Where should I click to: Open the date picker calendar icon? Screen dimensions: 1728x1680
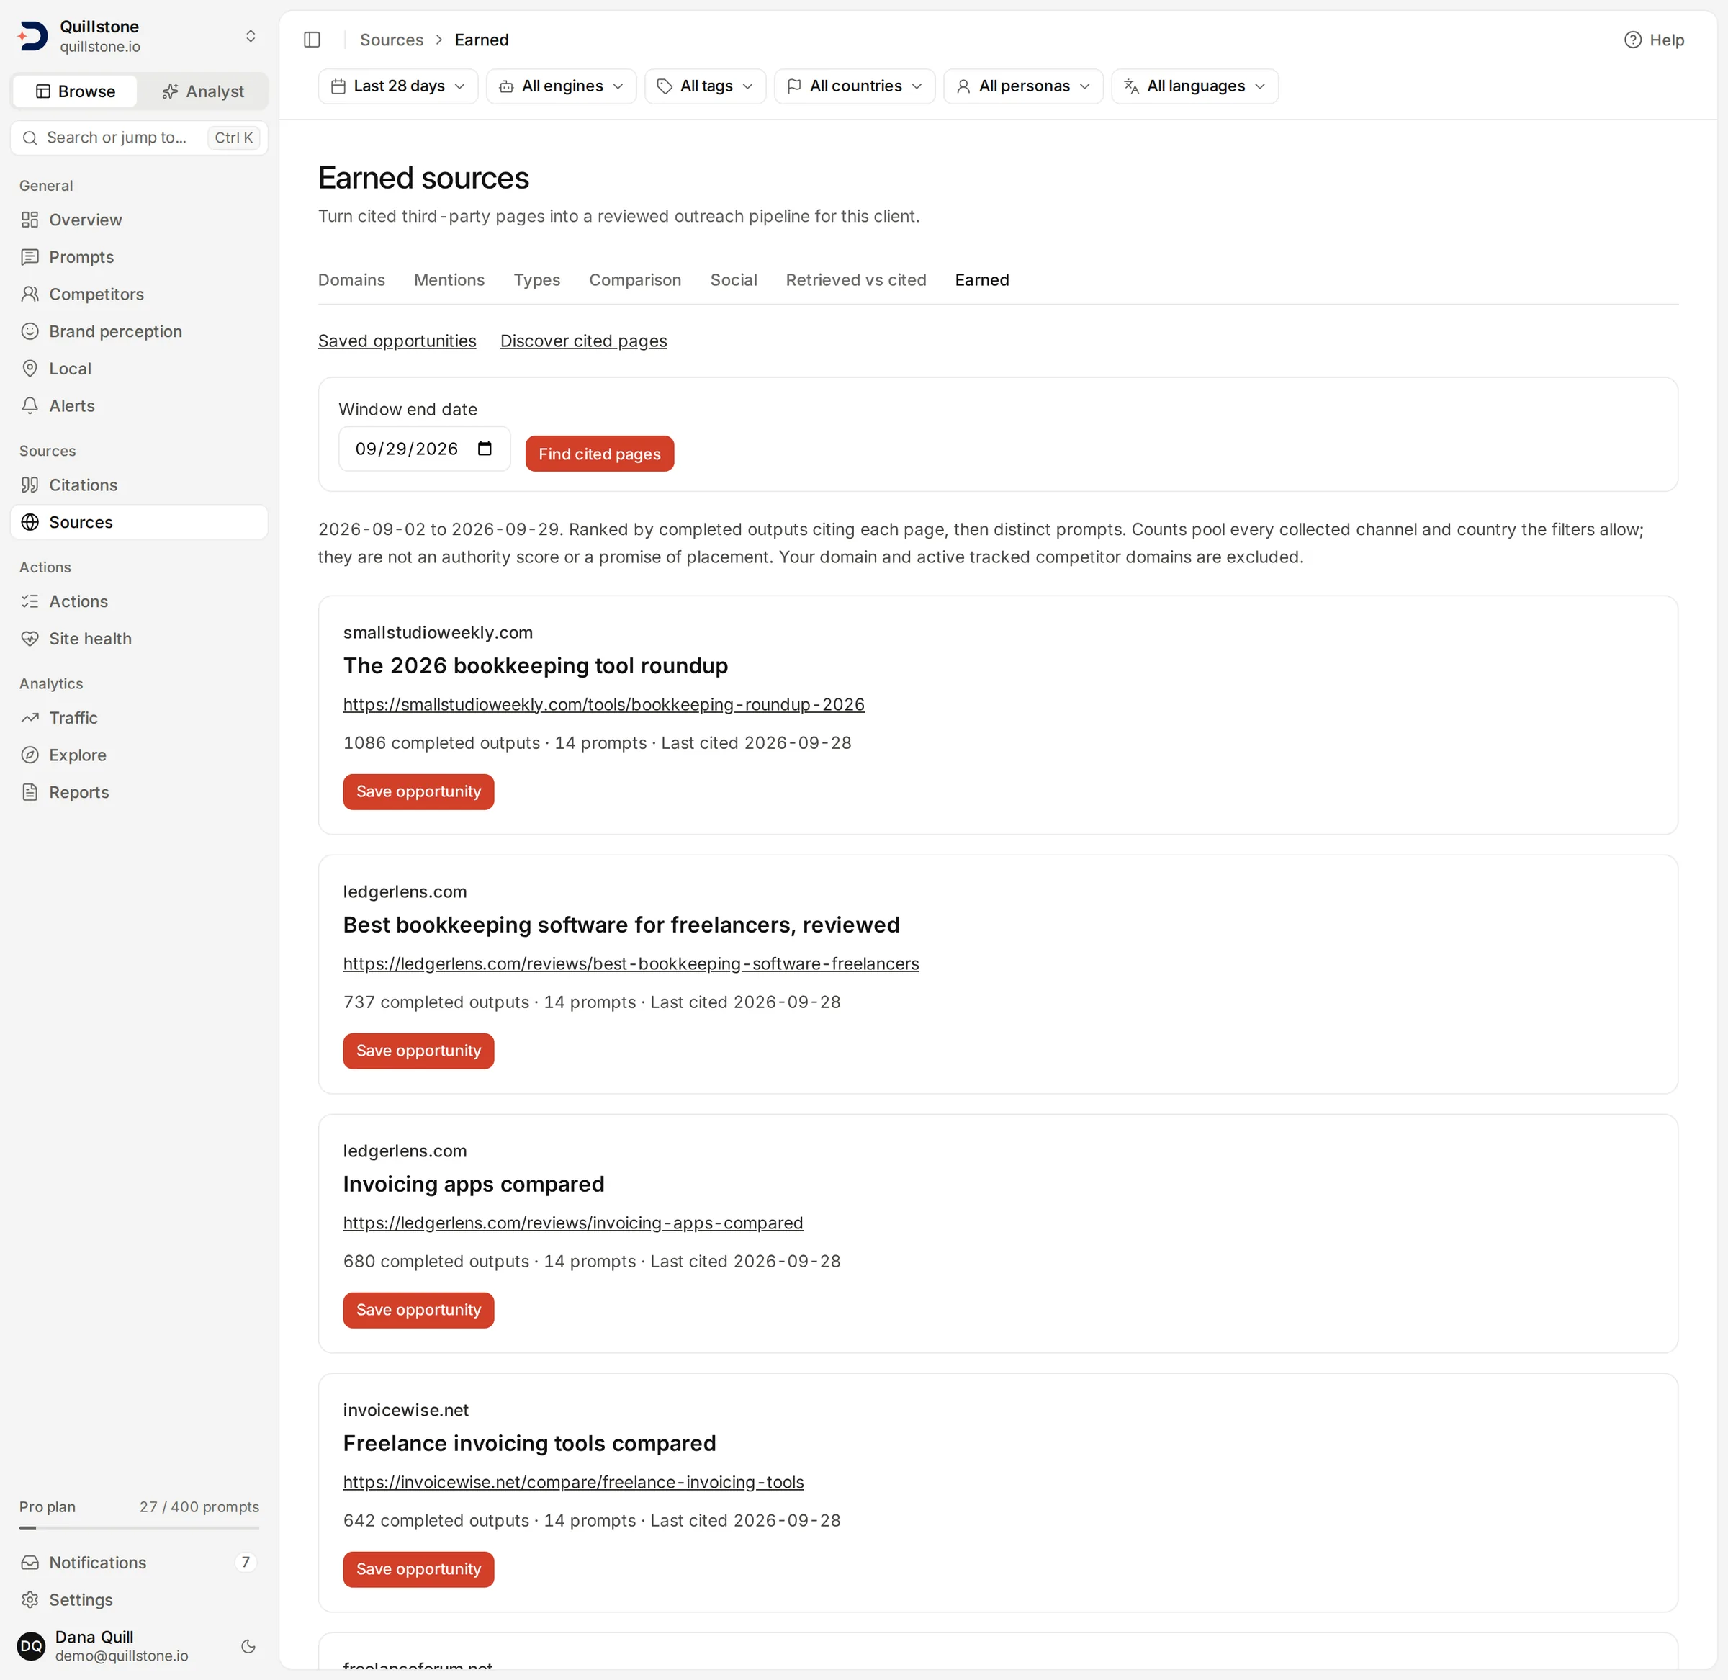[485, 448]
